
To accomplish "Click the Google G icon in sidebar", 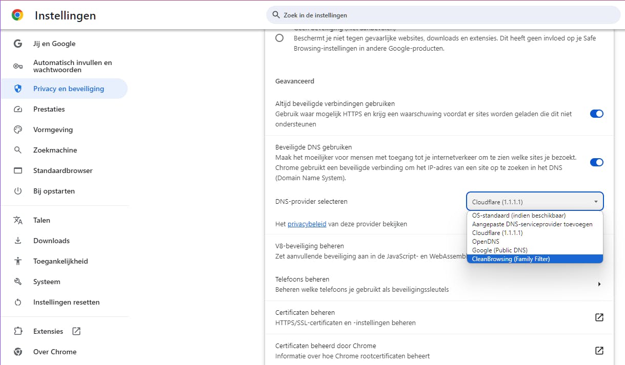I will [18, 44].
